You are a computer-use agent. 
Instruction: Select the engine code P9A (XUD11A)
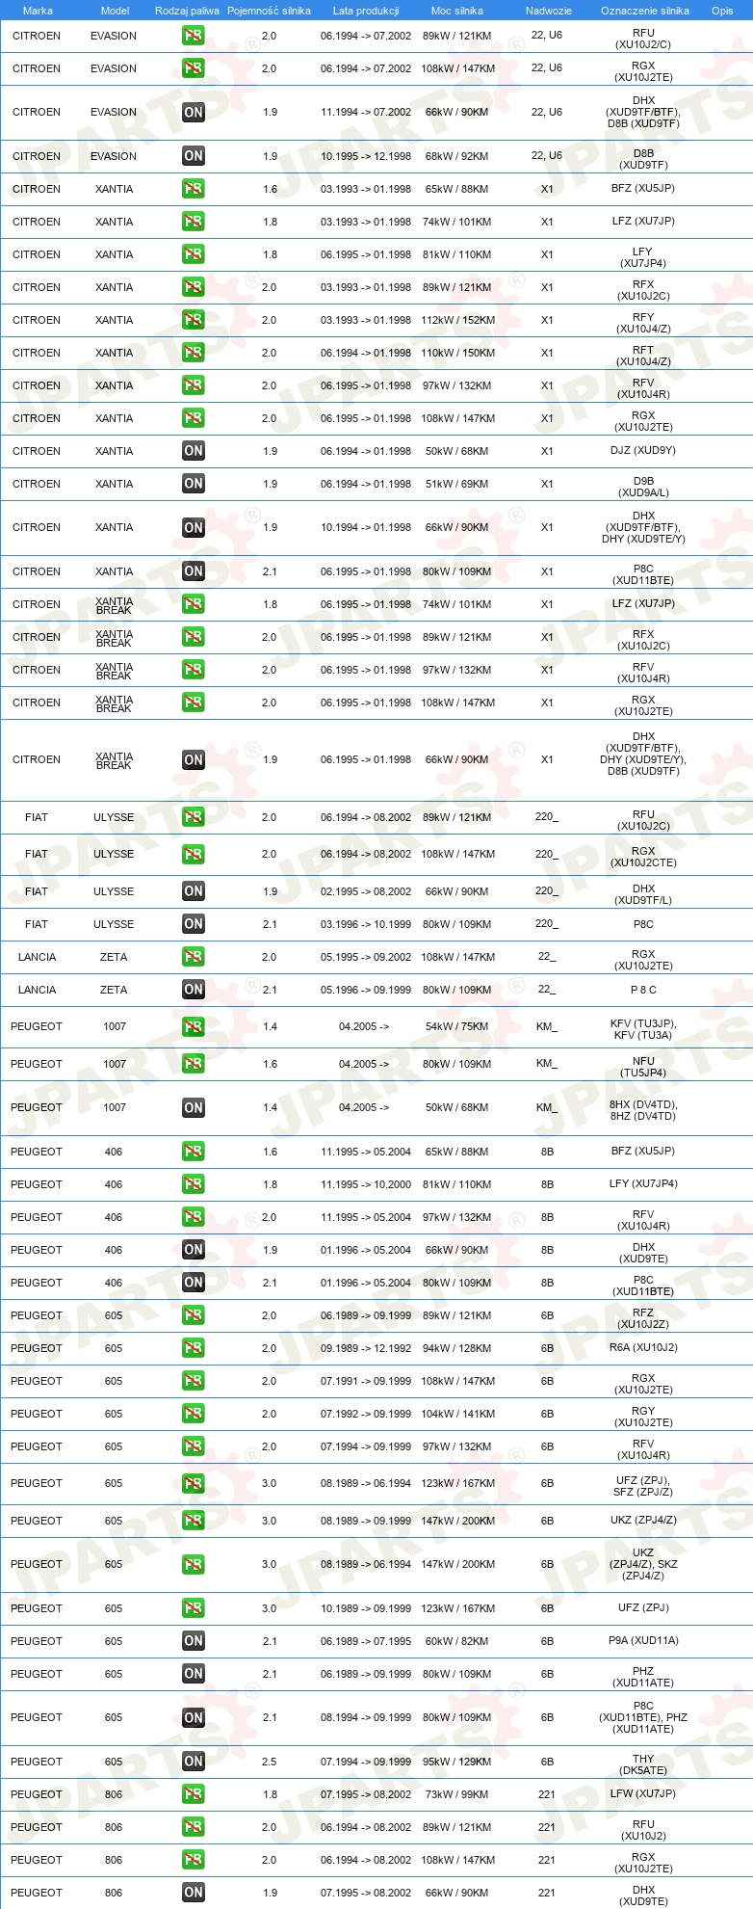643,1641
